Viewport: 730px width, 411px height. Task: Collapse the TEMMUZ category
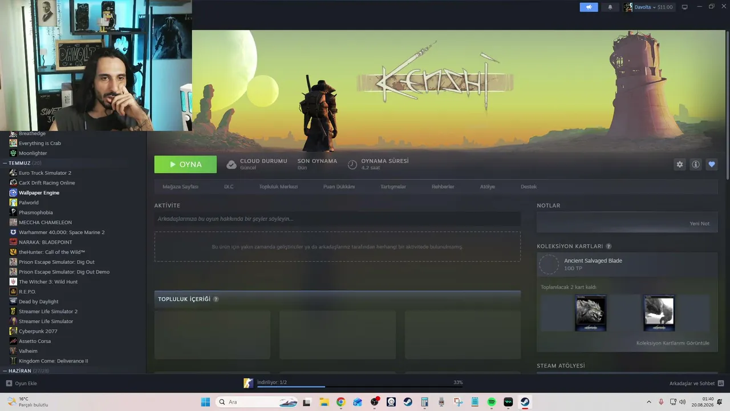point(5,163)
